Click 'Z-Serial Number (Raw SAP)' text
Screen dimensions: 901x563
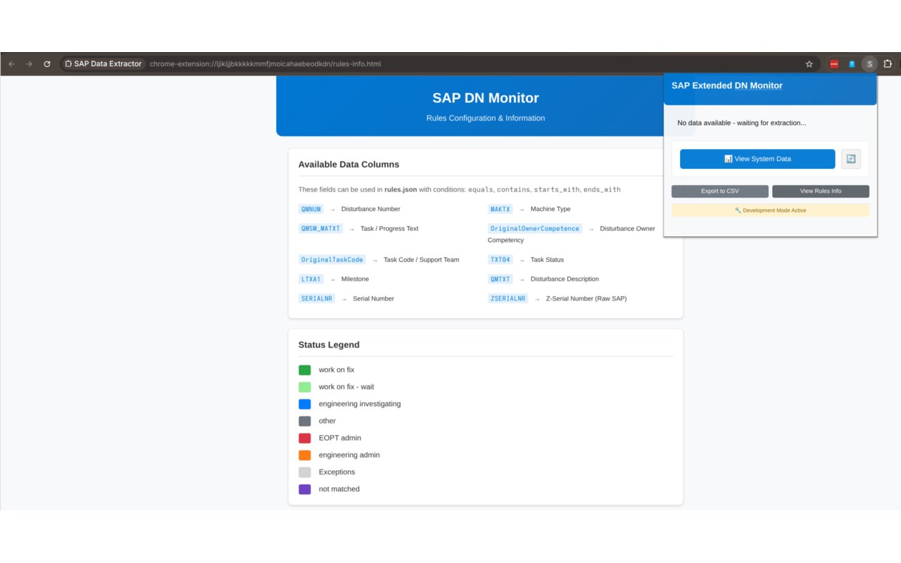click(x=586, y=299)
